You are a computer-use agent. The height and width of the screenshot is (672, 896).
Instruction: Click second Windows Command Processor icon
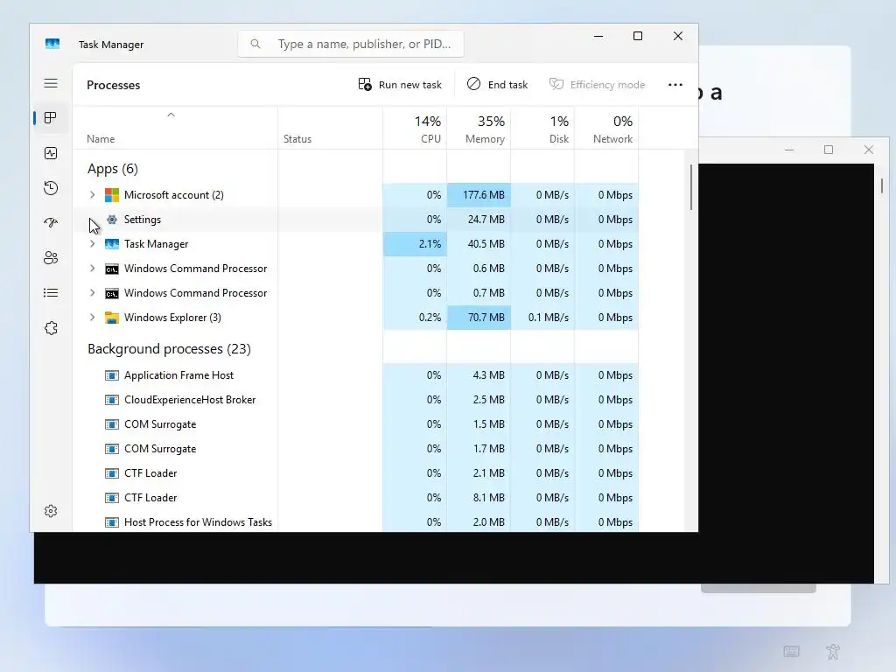click(112, 293)
